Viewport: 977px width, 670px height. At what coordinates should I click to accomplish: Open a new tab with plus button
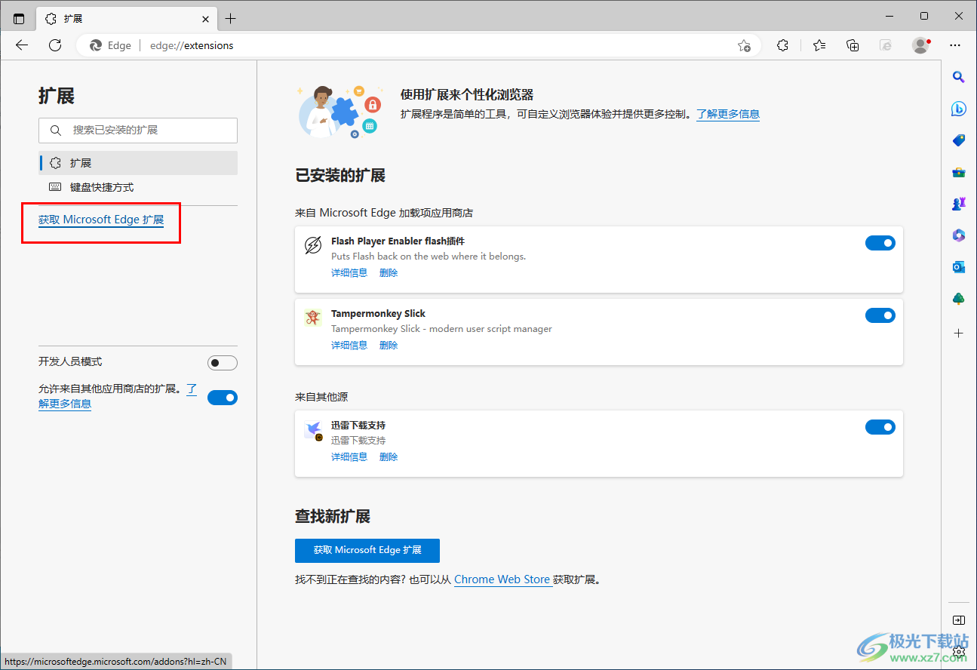231,18
